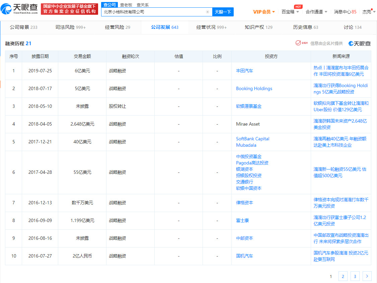Screen dimensions: 377x283
Task: Open investor link 中邮资本
Action: click(x=244, y=238)
